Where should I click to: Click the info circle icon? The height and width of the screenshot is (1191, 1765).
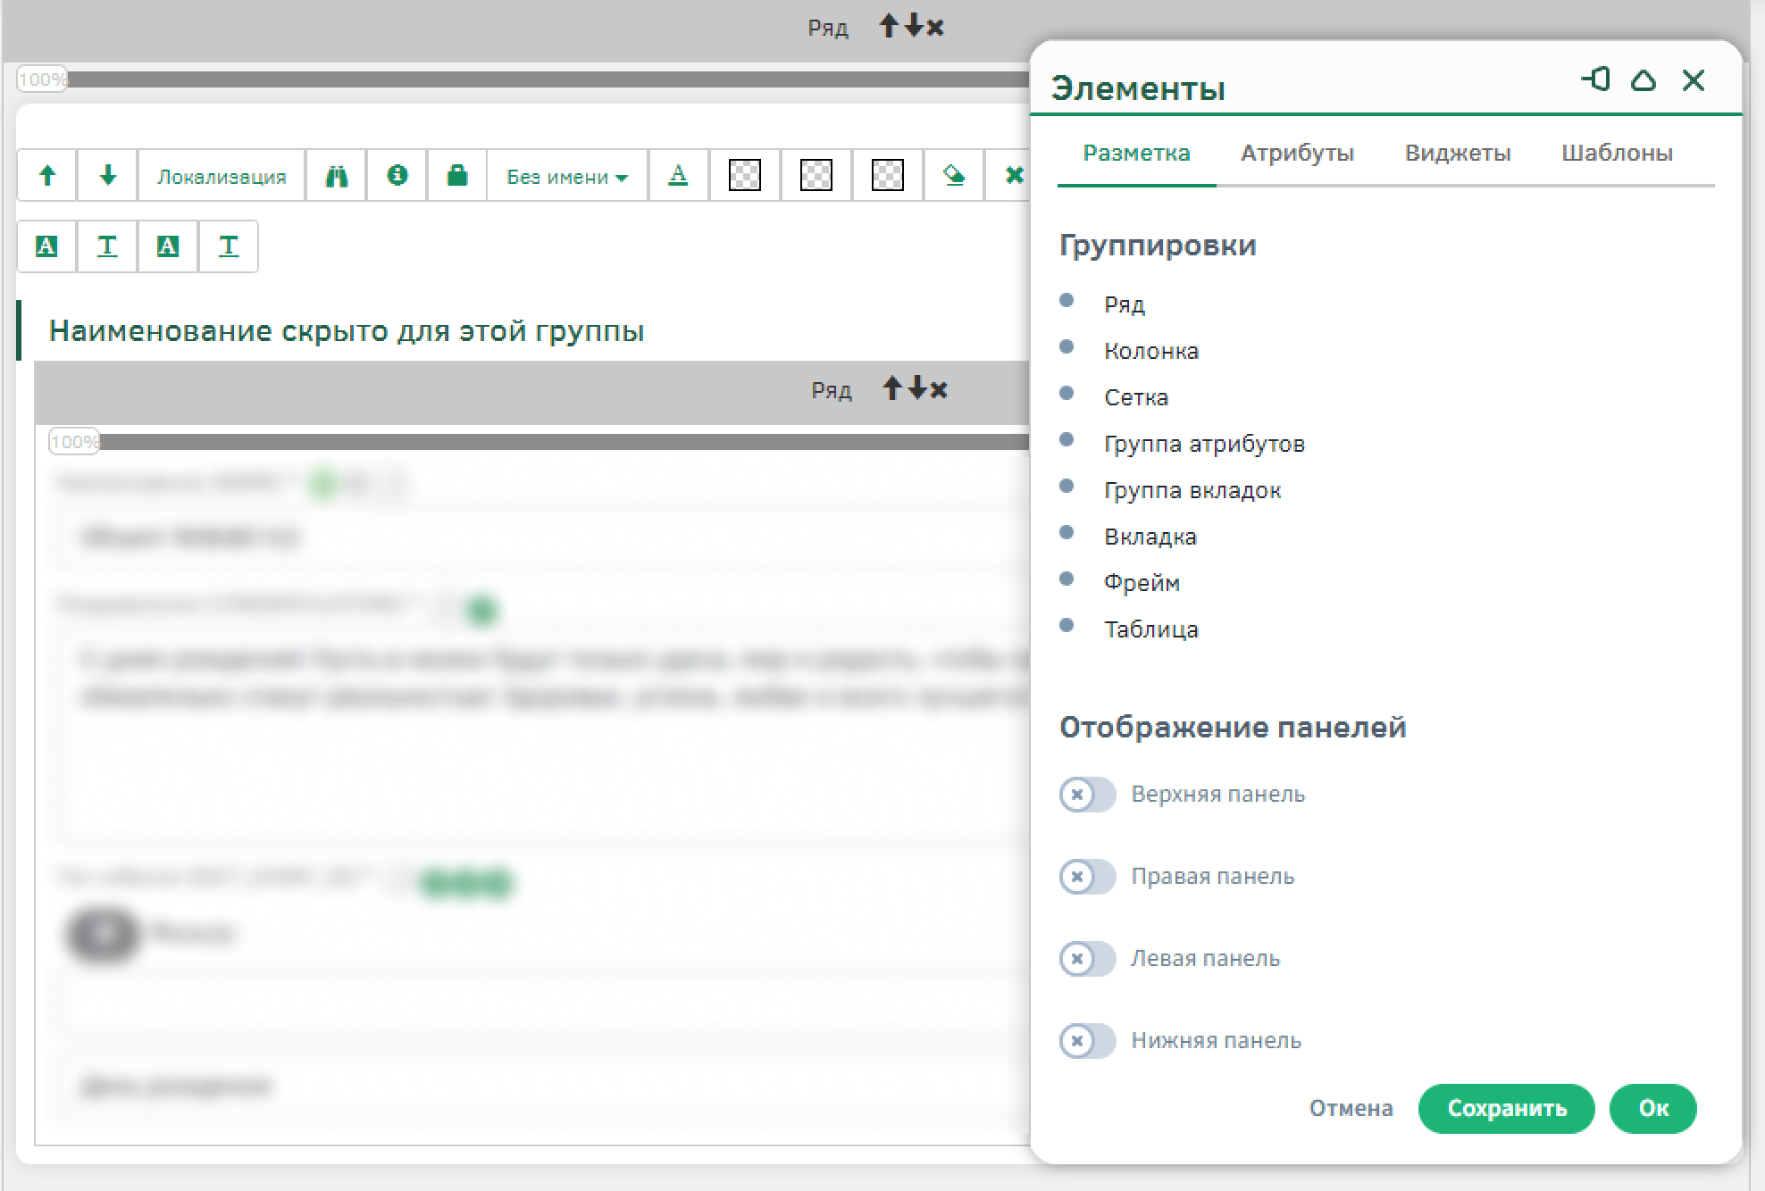tap(397, 175)
